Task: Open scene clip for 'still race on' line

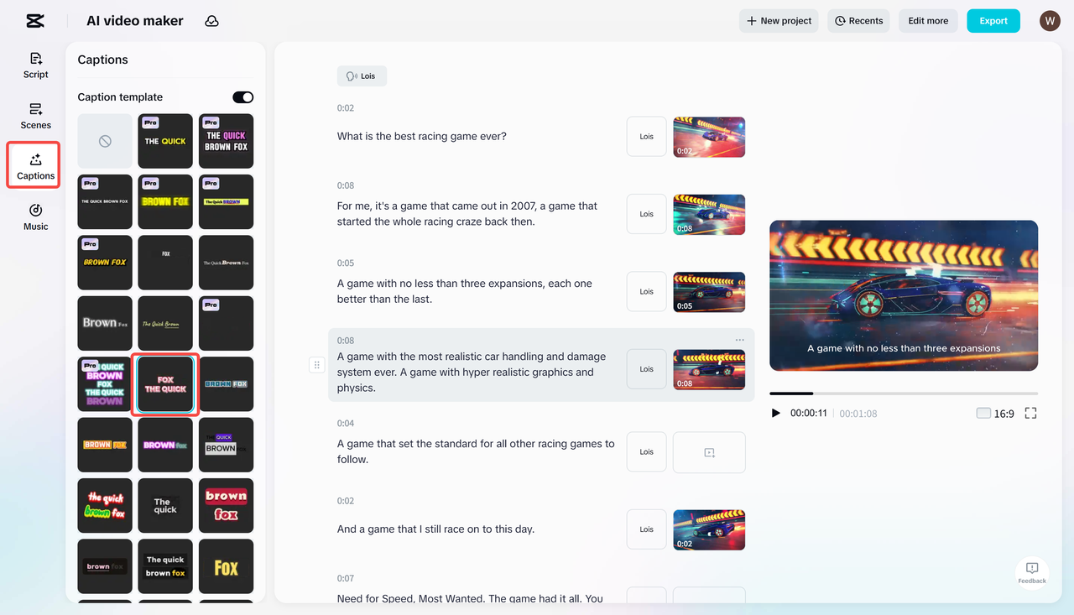Action: (709, 529)
